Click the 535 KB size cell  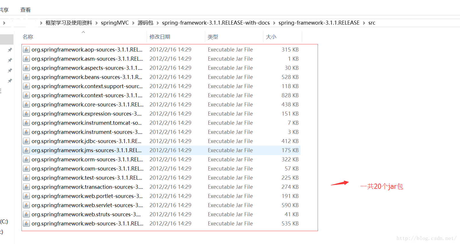coord(290,223)
